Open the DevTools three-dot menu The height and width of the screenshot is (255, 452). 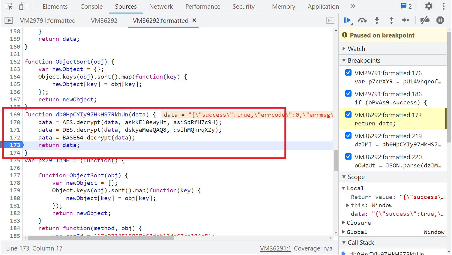444,6
